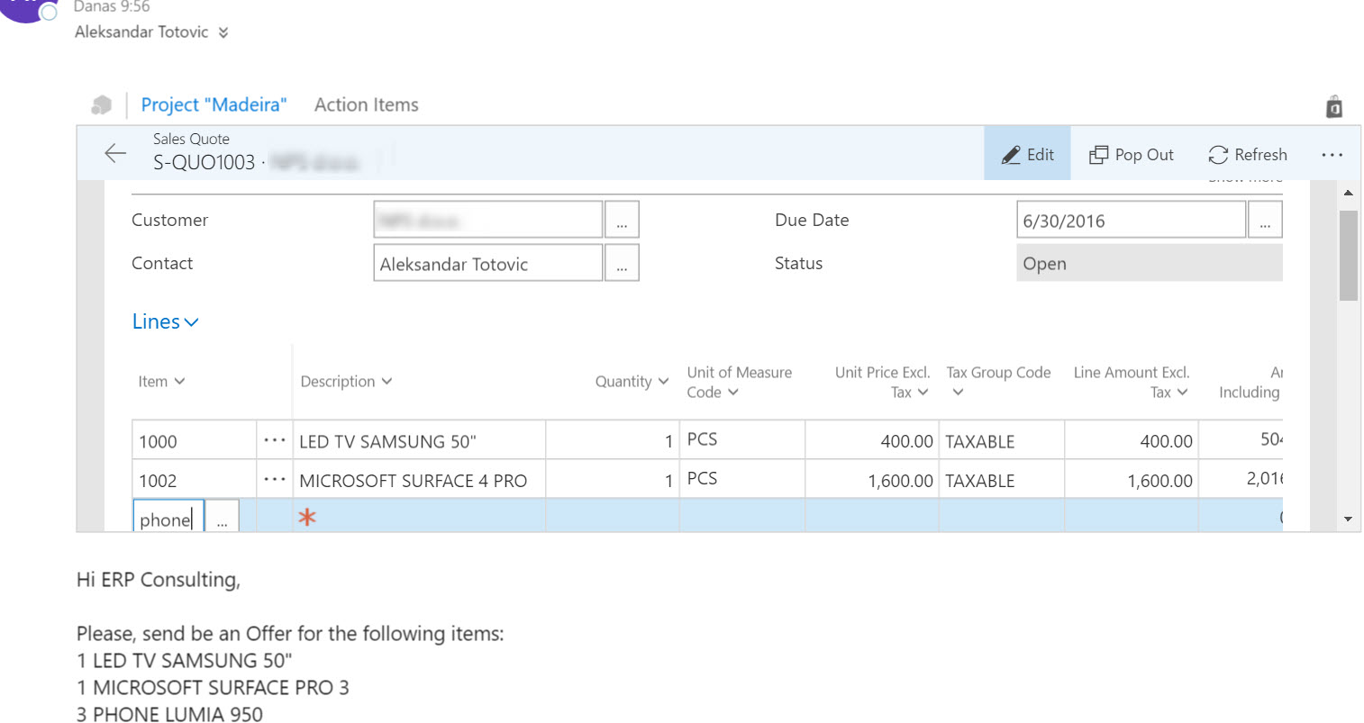1364x723 pixels.
Task: Click the Due Date input field
Action: point(1130,220)
